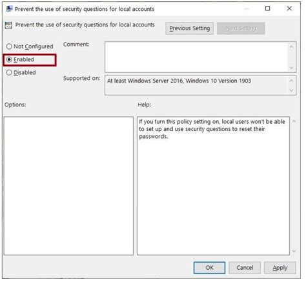This screenshot has height=282, width=306.
Task: Click the Comment box scroll up arrow
Action: pyautogui.click(x=291, y=46)
